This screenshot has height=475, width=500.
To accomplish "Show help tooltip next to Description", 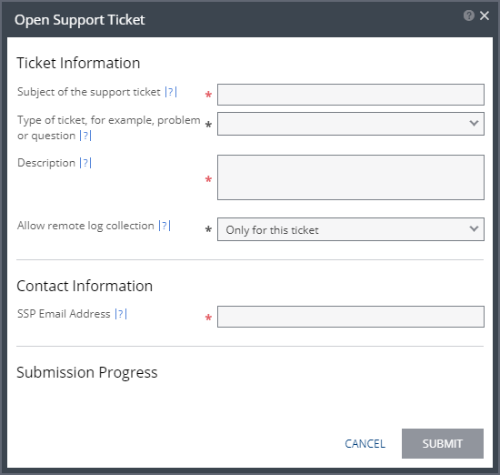I will tap(85, 163).
